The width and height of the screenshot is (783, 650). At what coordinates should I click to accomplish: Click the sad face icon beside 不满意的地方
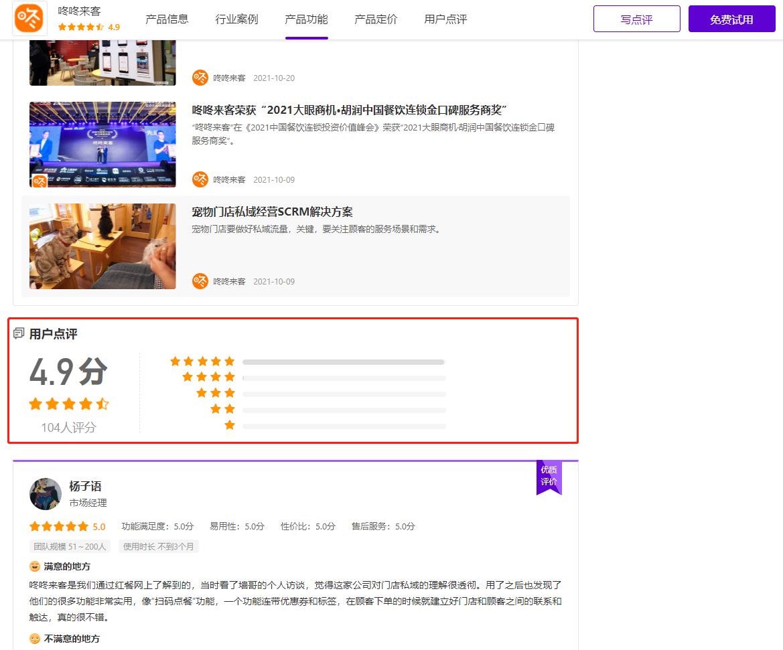(x=34, y=639)
